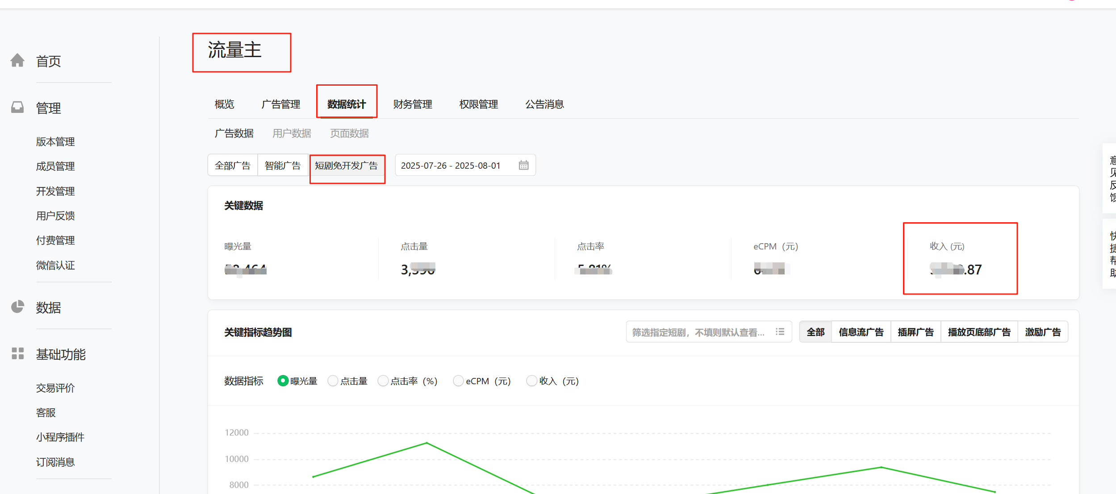
Task: Open the calendar date picker icon
Action: point(523,166)
